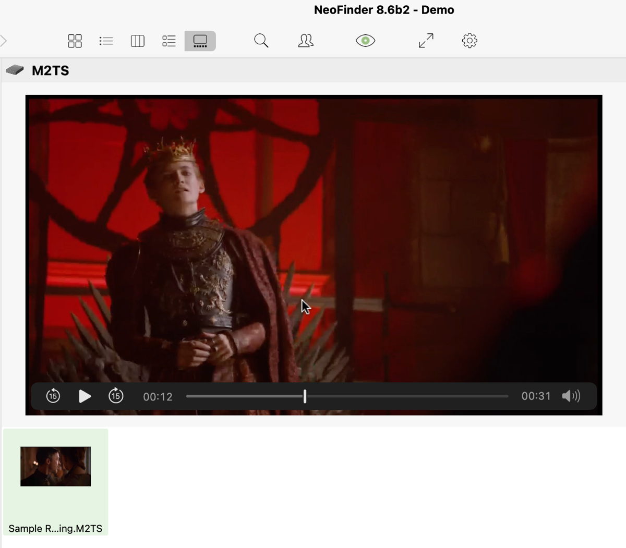Click the 00:31 remaining time label
This screenshot has width=626, height=548.
click(536, 396)
